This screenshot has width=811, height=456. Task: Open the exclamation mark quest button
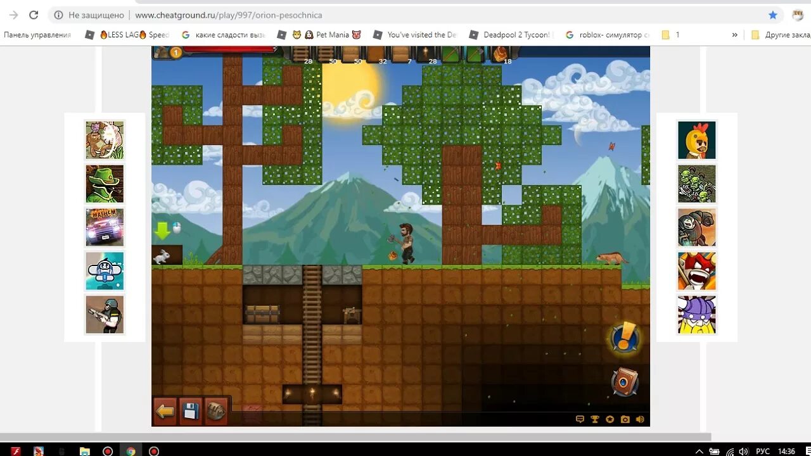point(625,339)
